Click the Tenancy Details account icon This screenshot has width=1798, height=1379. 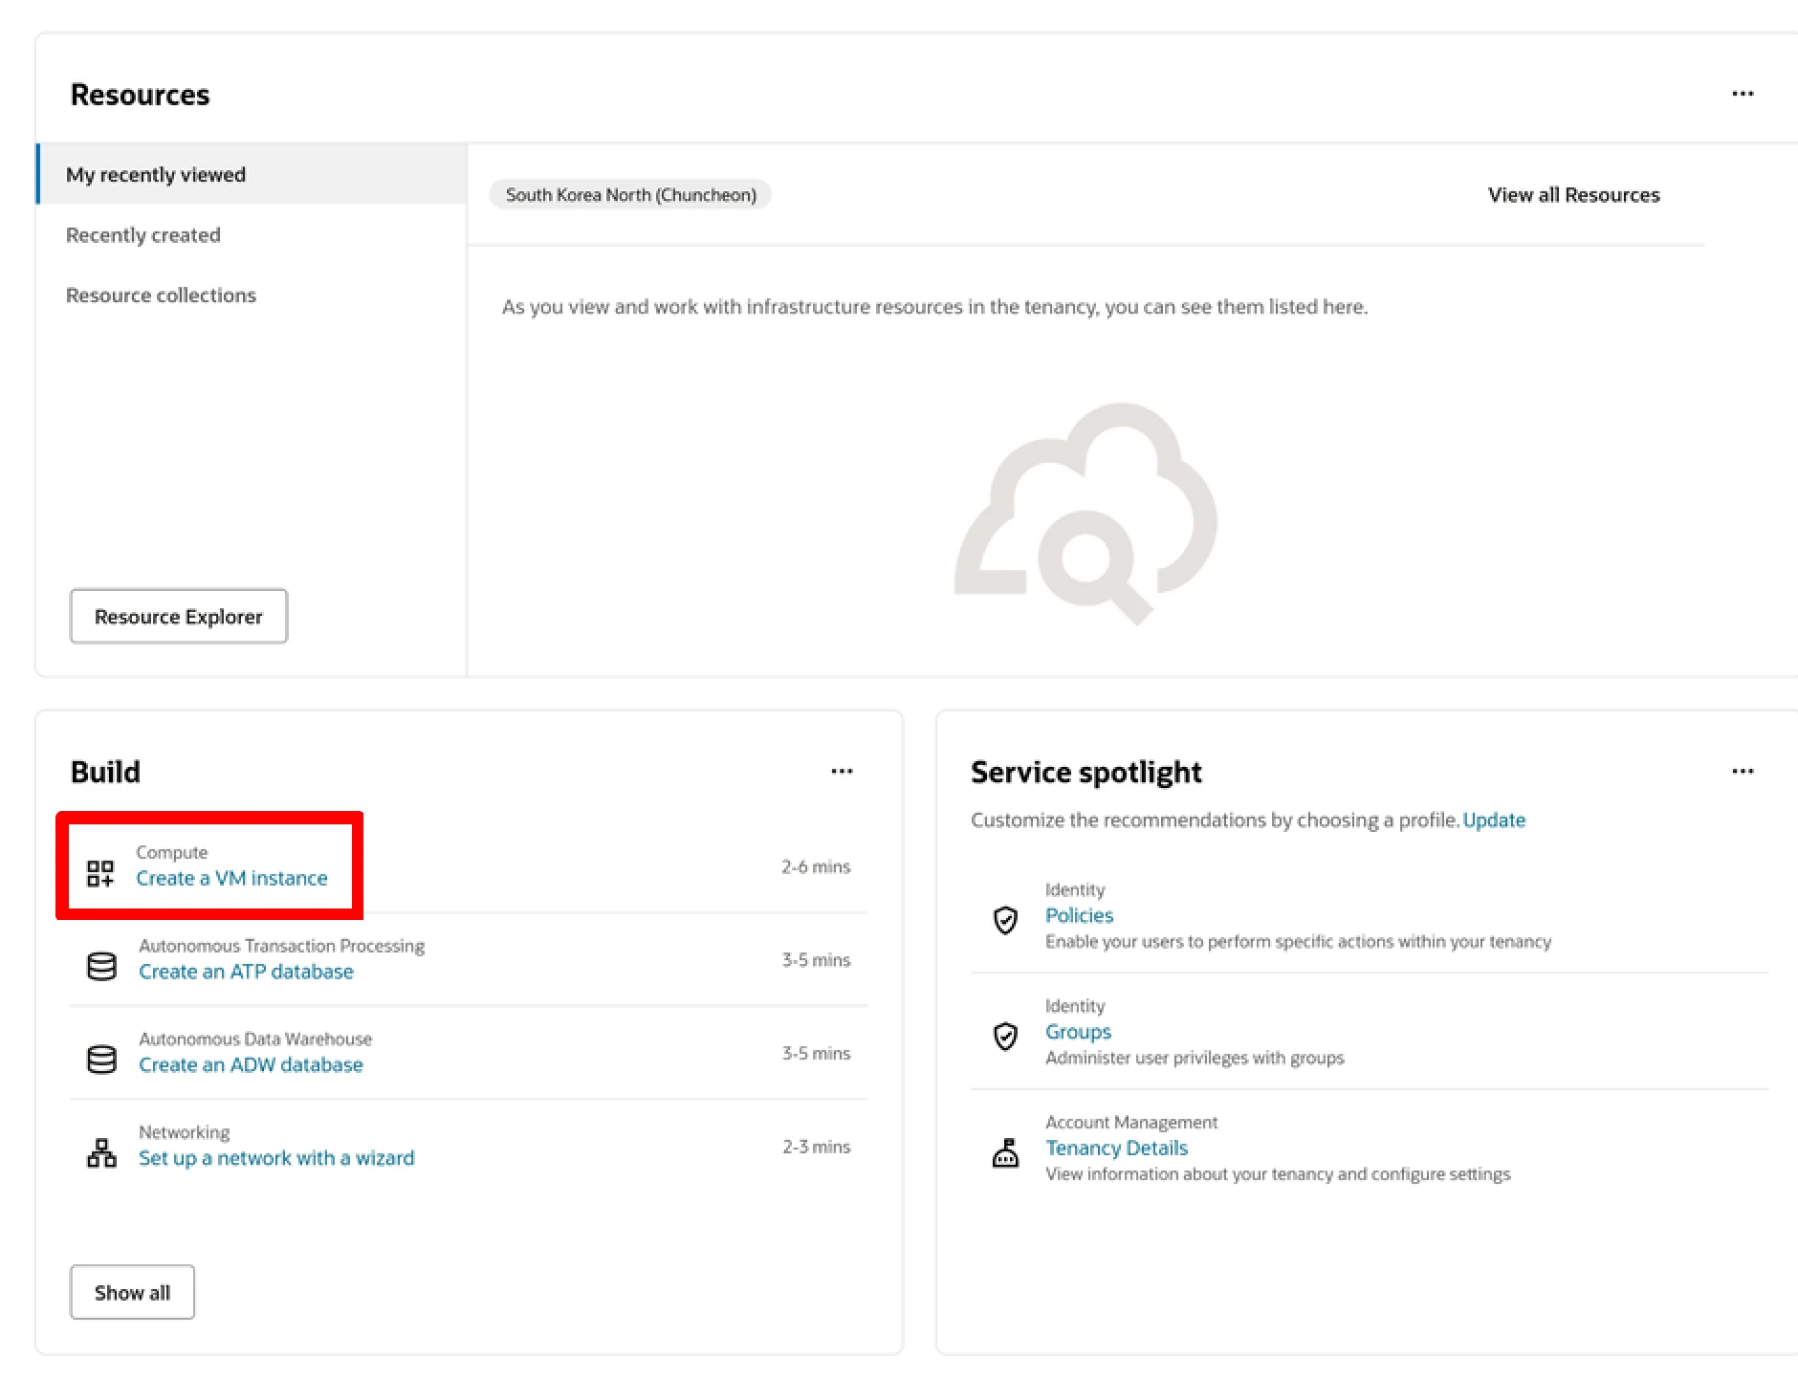coord(1005,1152)
